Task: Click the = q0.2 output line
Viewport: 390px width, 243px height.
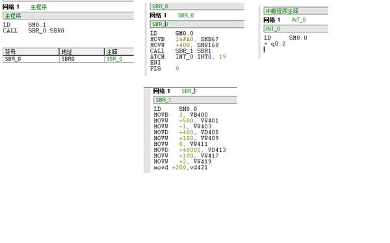Action: pos(274,44)
